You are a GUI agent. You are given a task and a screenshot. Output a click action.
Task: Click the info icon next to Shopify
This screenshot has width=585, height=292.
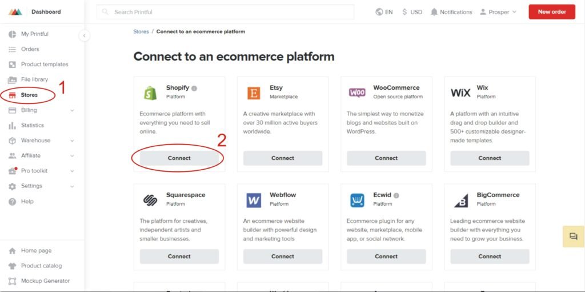tap(194, 88)
